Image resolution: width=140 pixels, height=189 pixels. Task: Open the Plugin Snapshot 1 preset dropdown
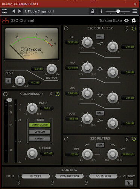coord(56,11)
